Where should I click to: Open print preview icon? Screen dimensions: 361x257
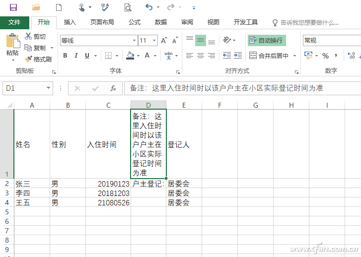pyautogui.click(x=128, y=7)
